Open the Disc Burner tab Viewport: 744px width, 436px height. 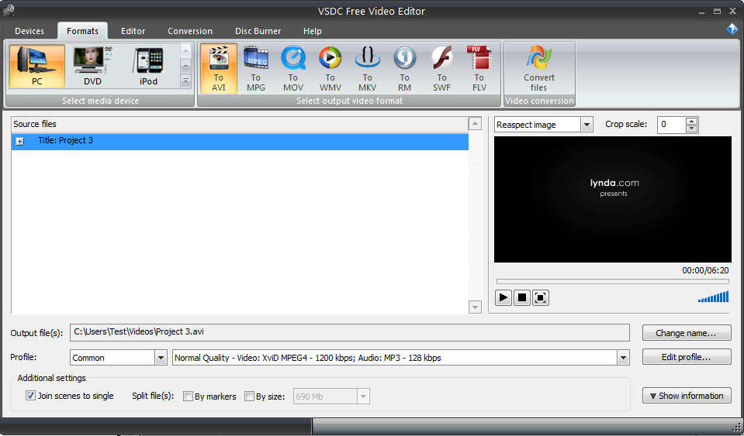pyautogui.click(x=258, y=31)
